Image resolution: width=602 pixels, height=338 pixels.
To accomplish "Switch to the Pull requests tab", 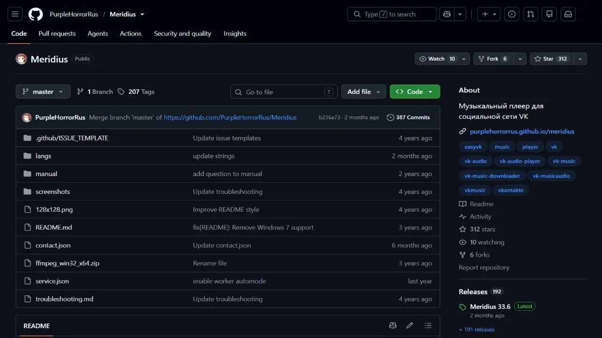I will pyautogui.click(x=57, y=33).
